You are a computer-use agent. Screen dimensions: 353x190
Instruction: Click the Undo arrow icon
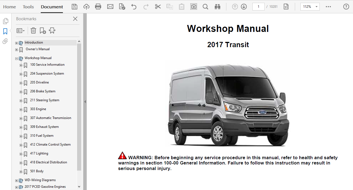tap(134, 7)
